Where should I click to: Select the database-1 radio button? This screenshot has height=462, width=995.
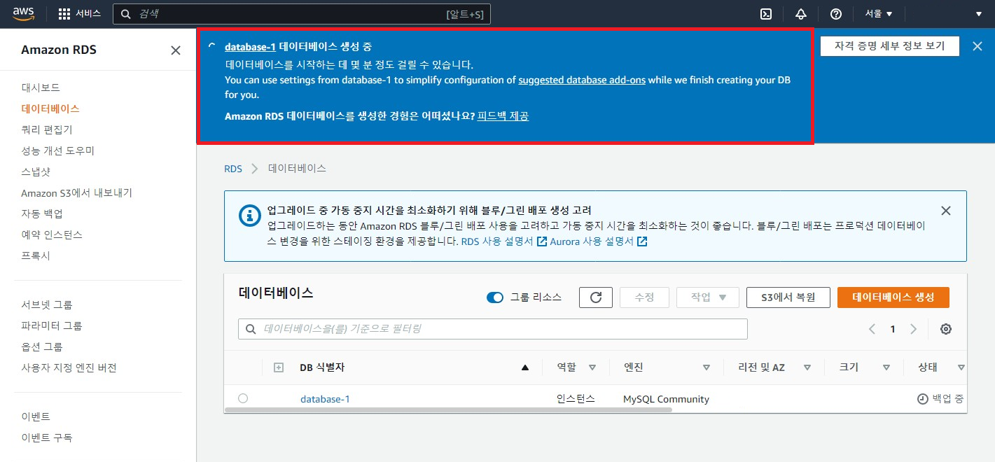pyautogui.click(x=243, y=398)
